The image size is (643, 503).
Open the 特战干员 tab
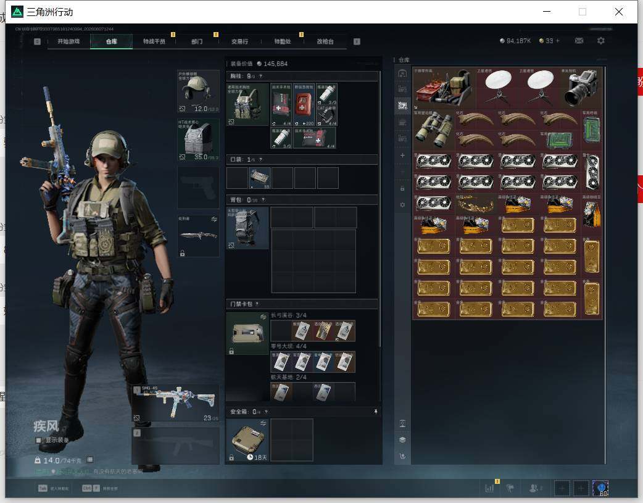(154, 41)
